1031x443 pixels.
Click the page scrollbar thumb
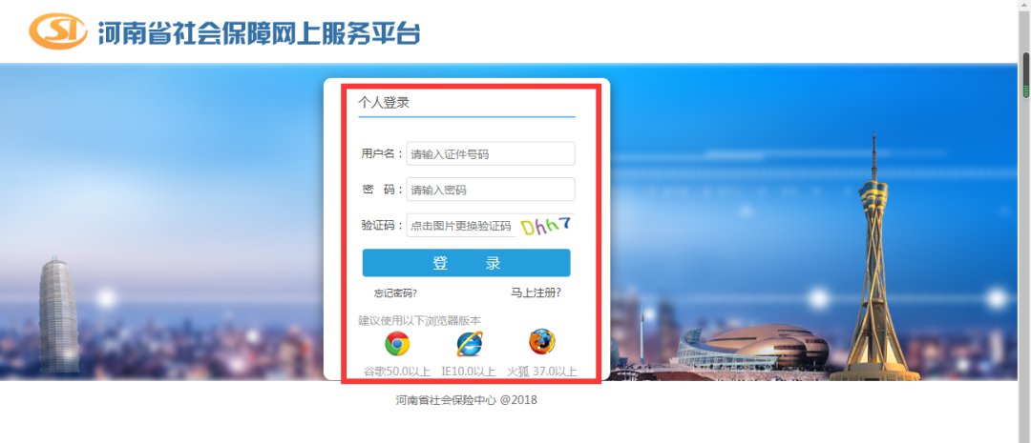[1025, 74]
